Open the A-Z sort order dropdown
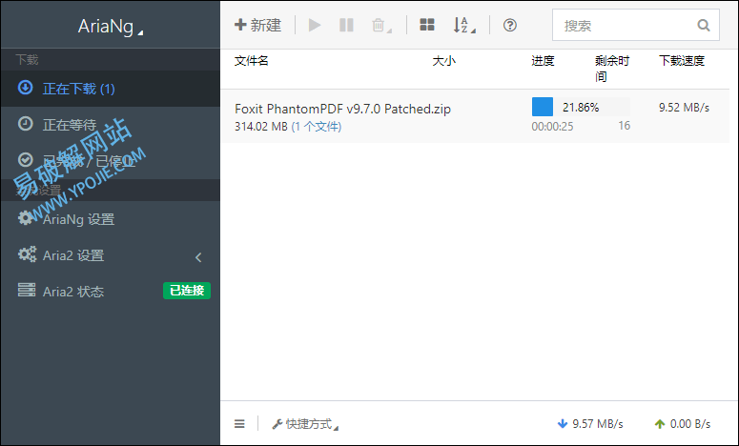The width and height of the screenshot is (739, 446). pos(464,26)
